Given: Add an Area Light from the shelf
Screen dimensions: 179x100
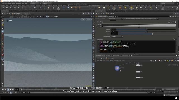Looking at the screenshot, I should 109,8.
